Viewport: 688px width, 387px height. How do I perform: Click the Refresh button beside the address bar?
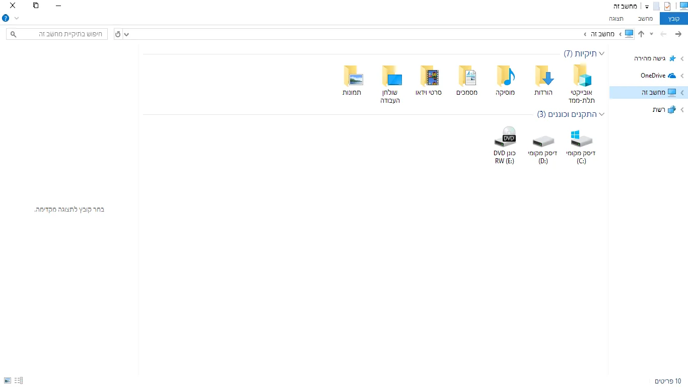(118, 34)
